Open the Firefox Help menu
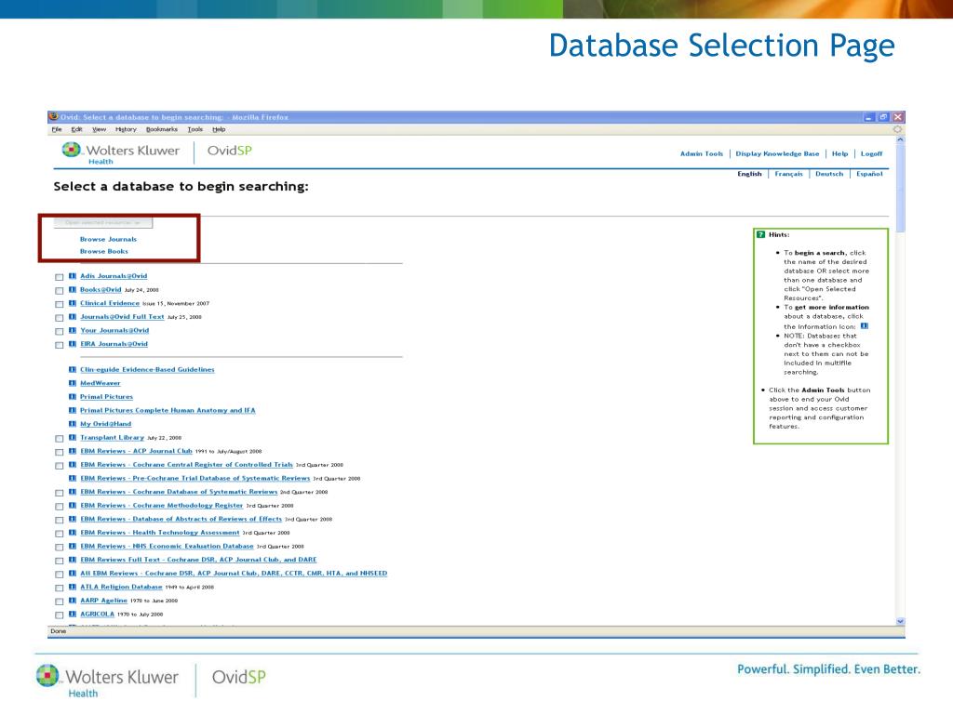 [x=219, y=129]
